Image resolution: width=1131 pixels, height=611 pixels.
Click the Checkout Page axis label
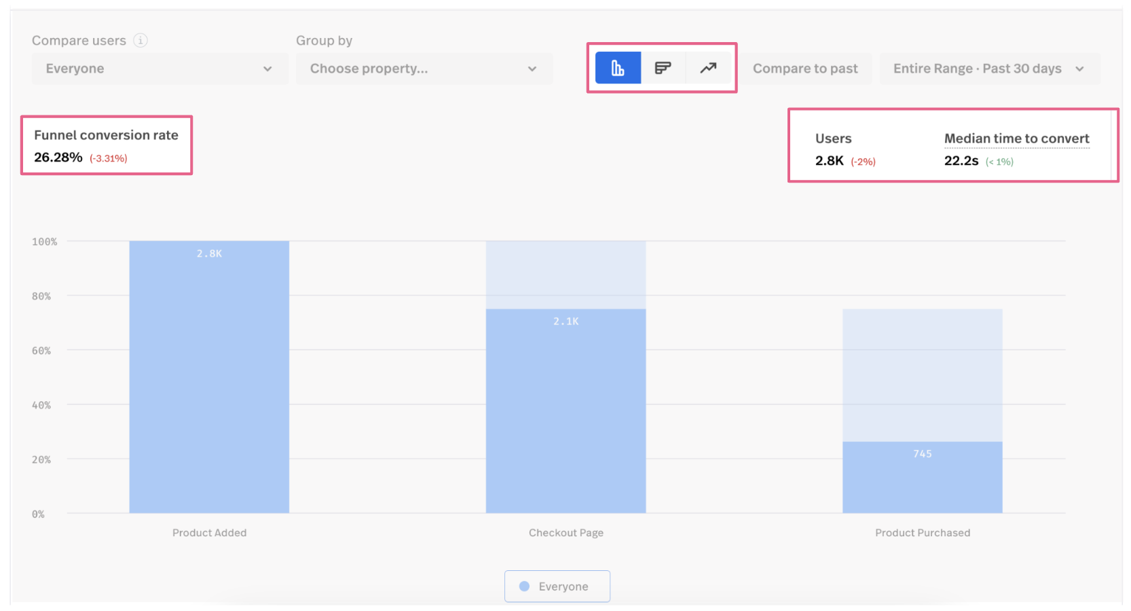coord(565,533)
